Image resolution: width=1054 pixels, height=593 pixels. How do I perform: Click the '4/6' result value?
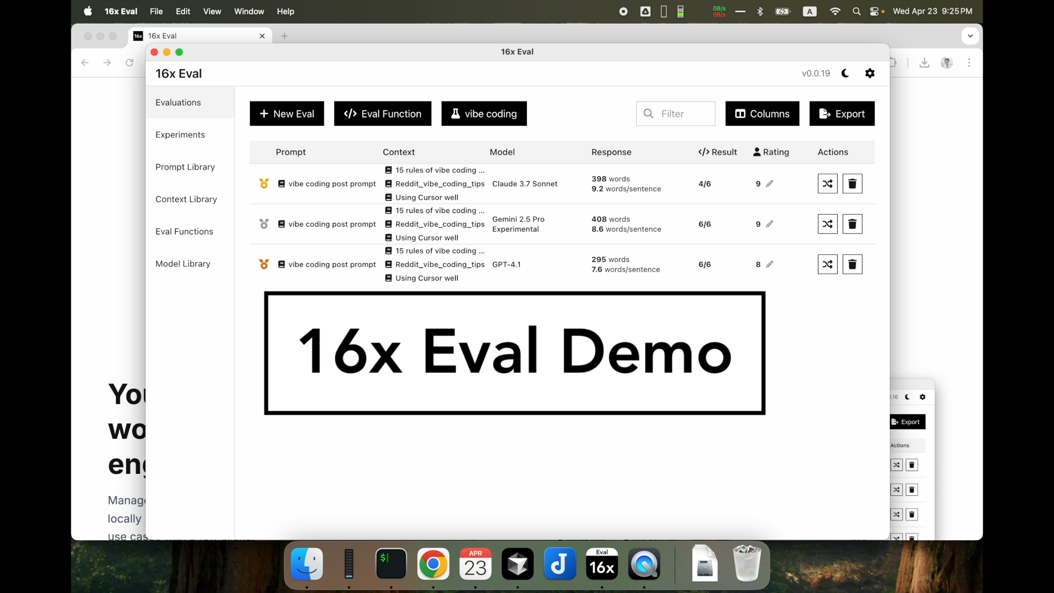(704, 184)
